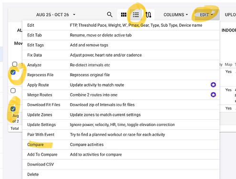Viewport: 236px width, 179px height.
Task: Select Update Settings menu item
Action: coord(121,125)
